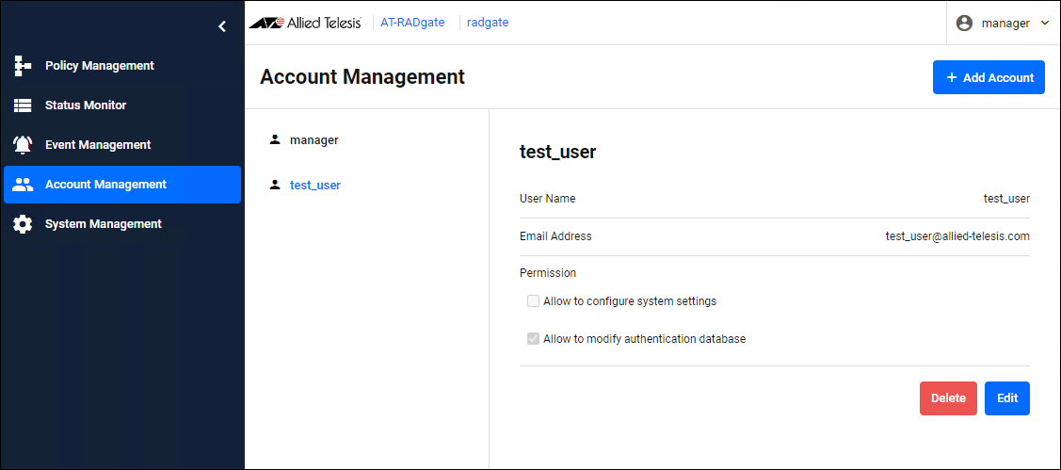The height and width of the screenshot is (470, 1061).
Task: Expand the manager user dropdown arrow
Action: [x=1045, y=23]
